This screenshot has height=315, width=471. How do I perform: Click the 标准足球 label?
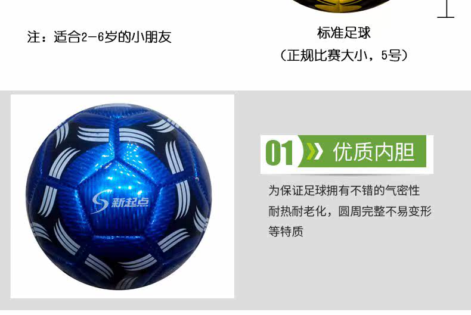click(x=344, y=33)
